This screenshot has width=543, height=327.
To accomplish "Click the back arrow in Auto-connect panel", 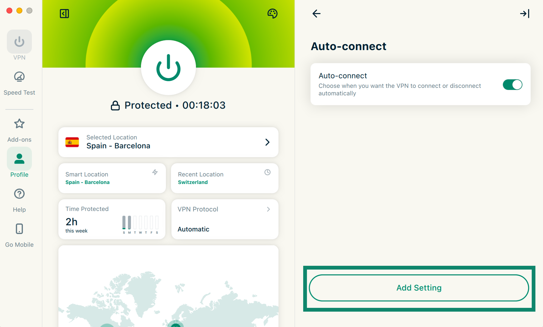I will tap(316, 14).
